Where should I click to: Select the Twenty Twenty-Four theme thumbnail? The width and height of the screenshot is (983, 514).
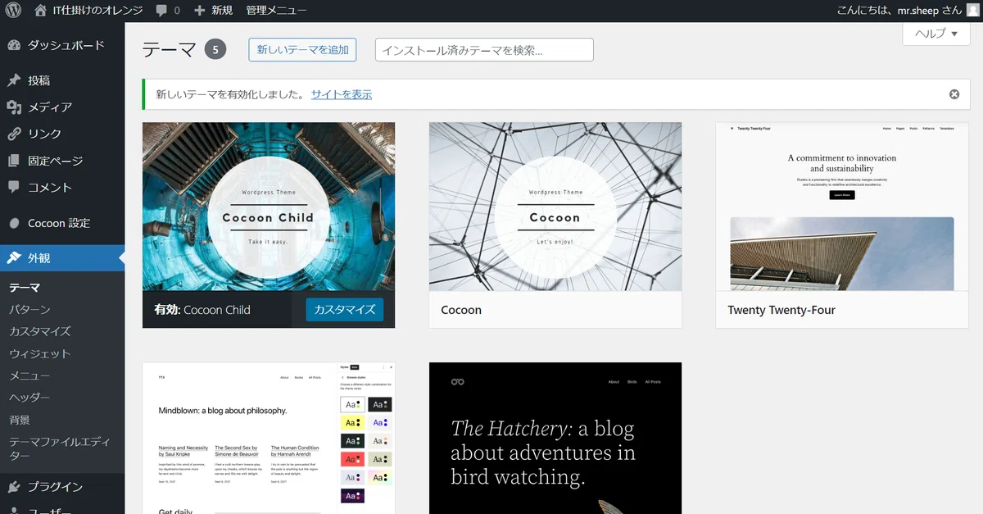click(x=842, y=207)
